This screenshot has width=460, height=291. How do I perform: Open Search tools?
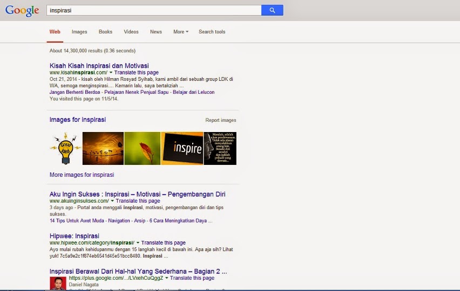(212, 32)
